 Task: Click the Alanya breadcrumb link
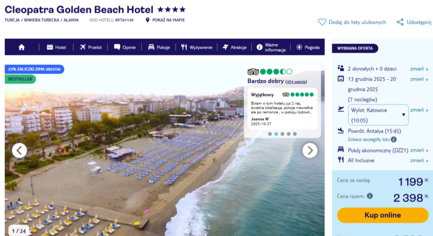[70, 20]
